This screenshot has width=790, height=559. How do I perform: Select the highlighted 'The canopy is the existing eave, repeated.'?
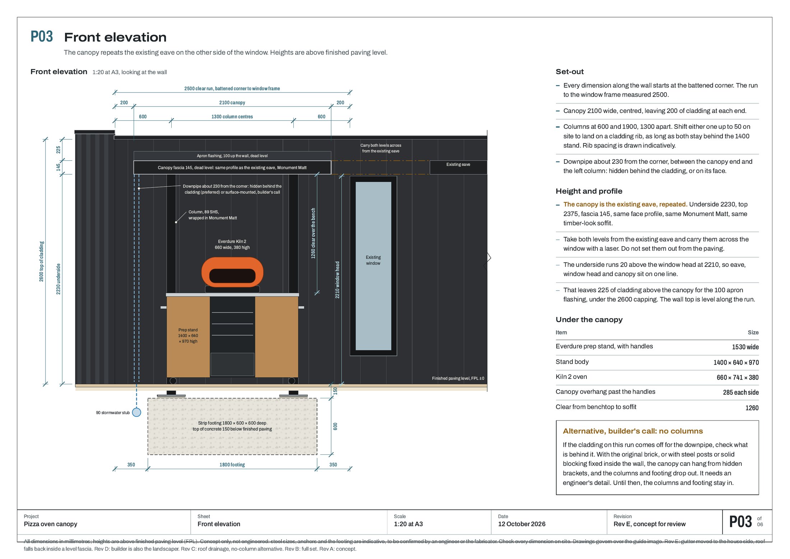click(x=625, y=204)
